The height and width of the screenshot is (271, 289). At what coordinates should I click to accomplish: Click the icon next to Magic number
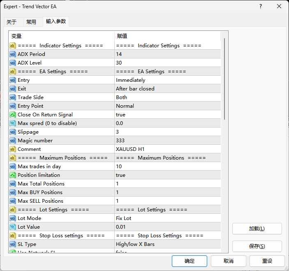point(13,141)
